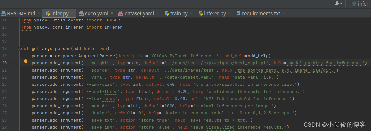Click 'Inferer' import on line 15
The image size is (371, 131).
pos(114,27)
